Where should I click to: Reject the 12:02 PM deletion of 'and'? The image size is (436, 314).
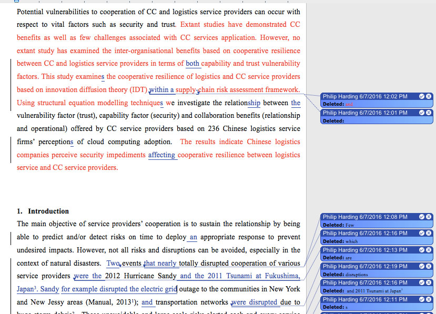[x=429, y=96]
